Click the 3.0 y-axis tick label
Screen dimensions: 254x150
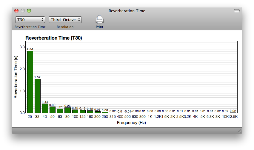click(22, 47)
